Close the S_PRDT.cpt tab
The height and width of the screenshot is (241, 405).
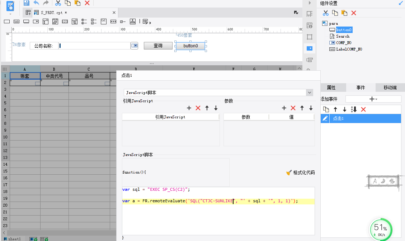(x=114, y=13)
